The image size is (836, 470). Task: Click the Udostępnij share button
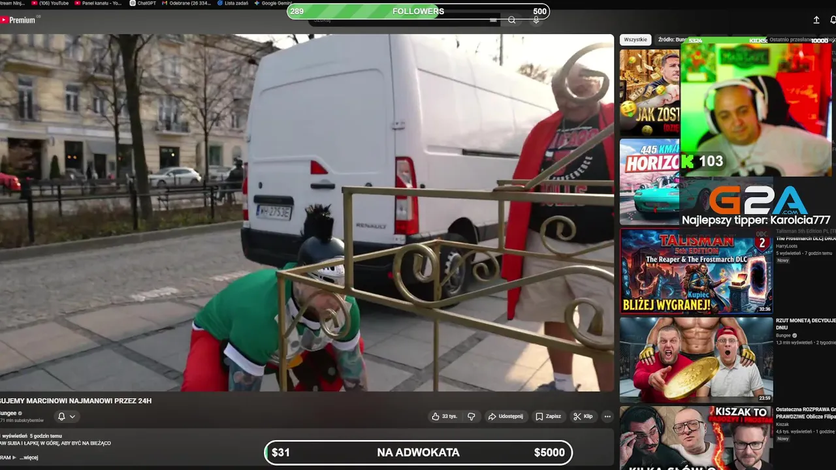[506, 416]
